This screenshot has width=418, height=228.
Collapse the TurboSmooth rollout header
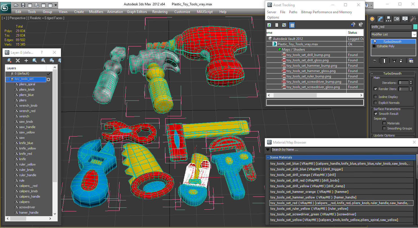(392, 73)
